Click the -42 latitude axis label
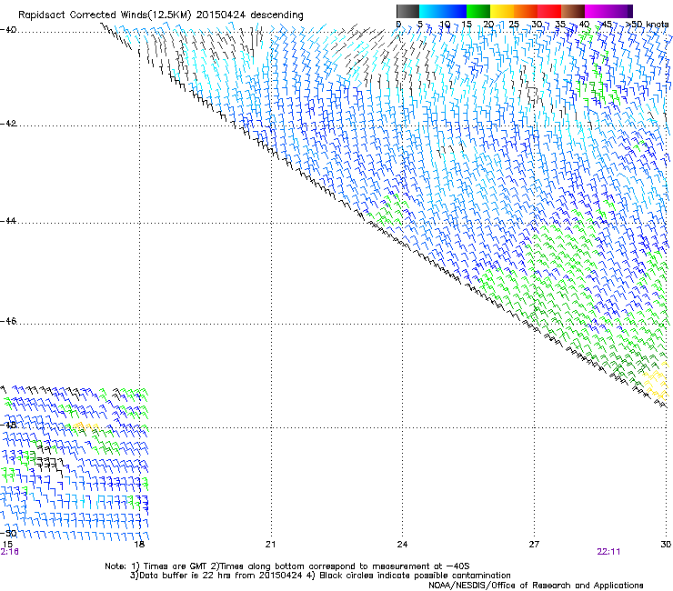 pos(8,124)
